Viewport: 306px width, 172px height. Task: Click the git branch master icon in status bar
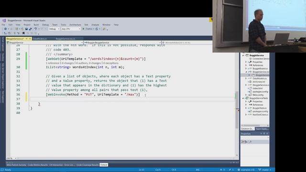[x=260, y=170]
